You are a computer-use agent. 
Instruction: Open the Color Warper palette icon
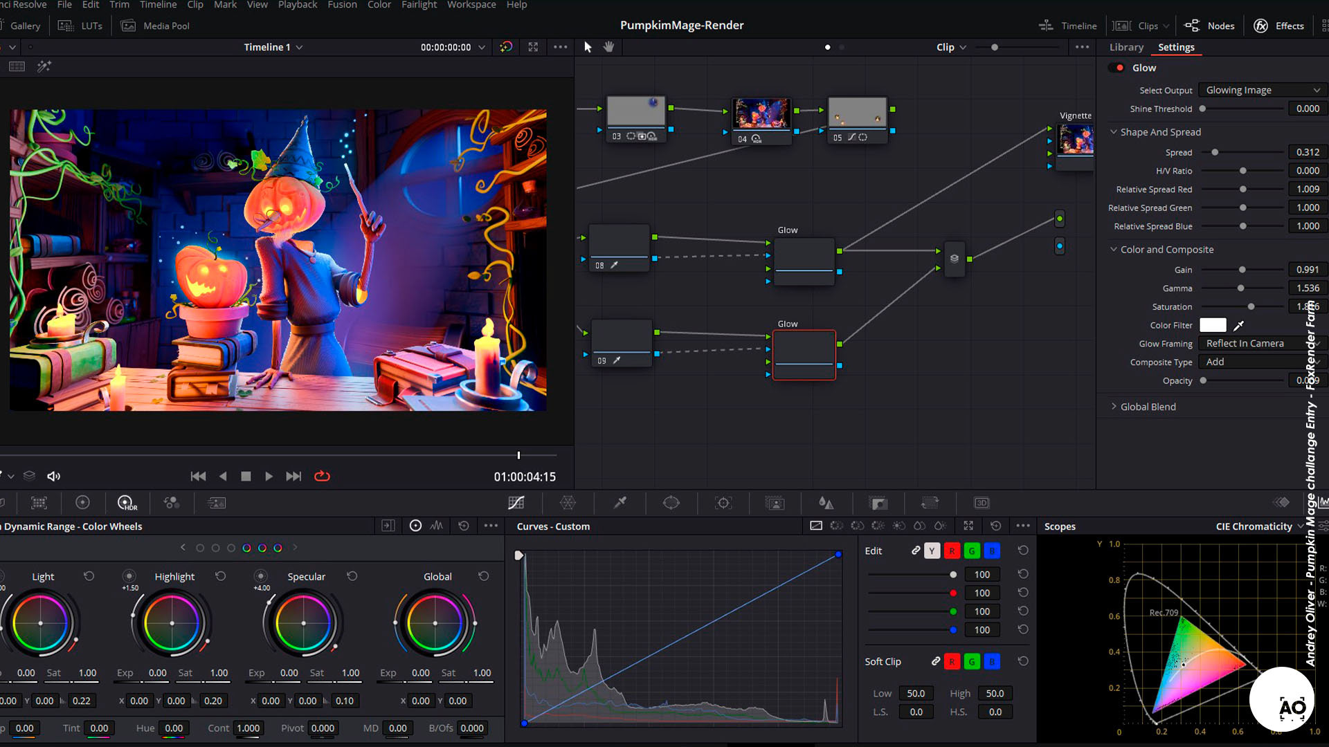tap(568, 503)
